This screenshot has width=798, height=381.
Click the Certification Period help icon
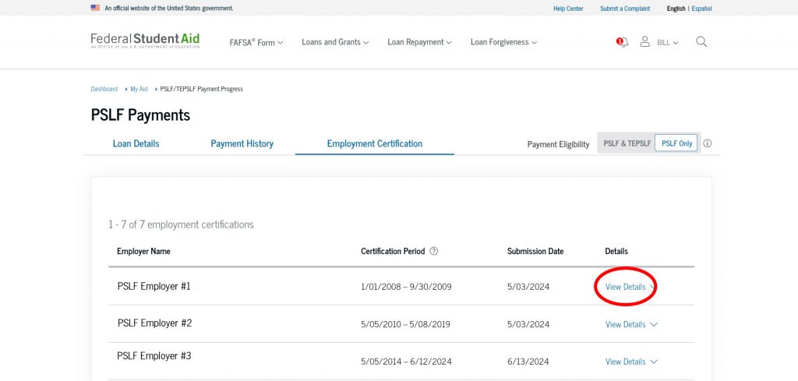[434, 252]
